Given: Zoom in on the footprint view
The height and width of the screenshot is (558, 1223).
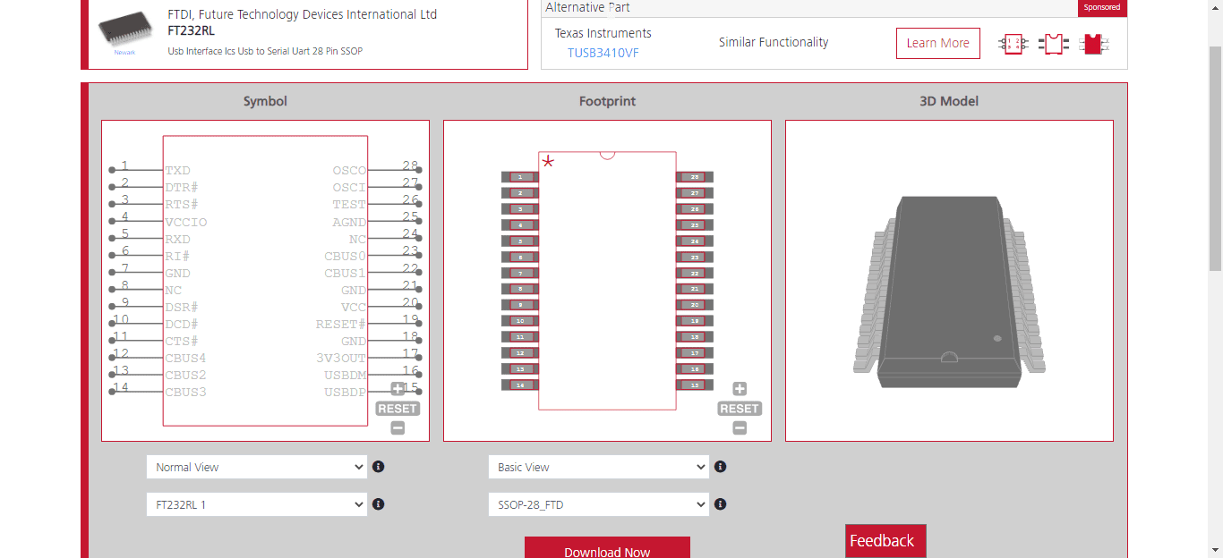Looking at the screenshot, I should click(x=740, y=389).
